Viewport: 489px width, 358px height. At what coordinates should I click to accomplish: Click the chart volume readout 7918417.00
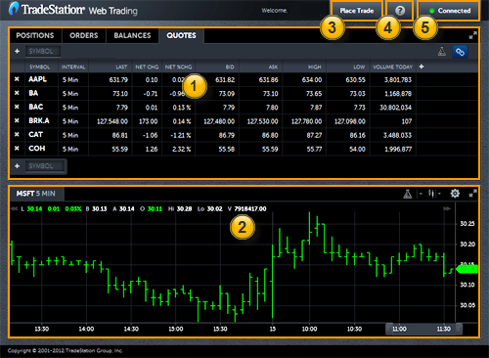point(250,209)
